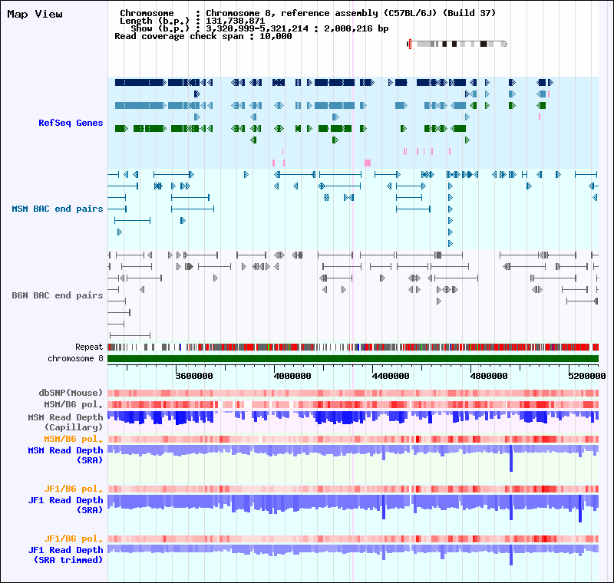Click the red position marker on ideogram
The height and width of the screenshot is (583, 614).
pyautogui.click(x=410, y=44)
